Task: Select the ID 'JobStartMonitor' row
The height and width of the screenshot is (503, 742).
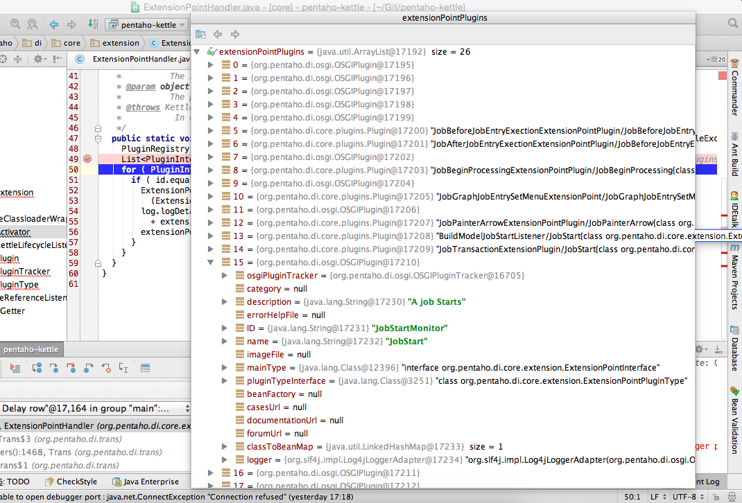Action: coord(443,328)
